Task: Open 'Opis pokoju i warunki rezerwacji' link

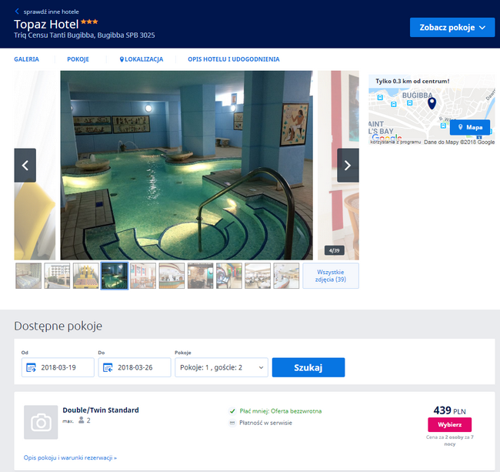Action: pos(70,457)
